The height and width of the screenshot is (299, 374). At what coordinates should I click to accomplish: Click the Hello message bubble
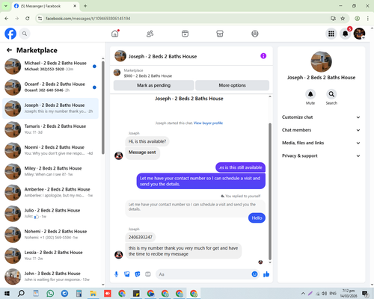[x=257, y=218]
